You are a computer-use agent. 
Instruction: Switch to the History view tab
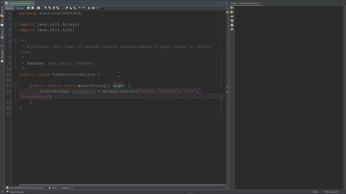(19, 8)
